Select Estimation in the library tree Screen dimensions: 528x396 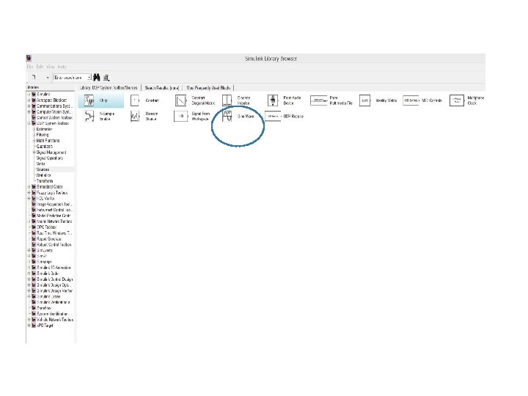[x=44, y=129]
